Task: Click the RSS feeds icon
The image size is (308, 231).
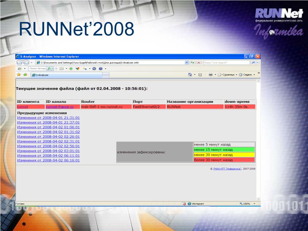Action: [x=200, y=75]
